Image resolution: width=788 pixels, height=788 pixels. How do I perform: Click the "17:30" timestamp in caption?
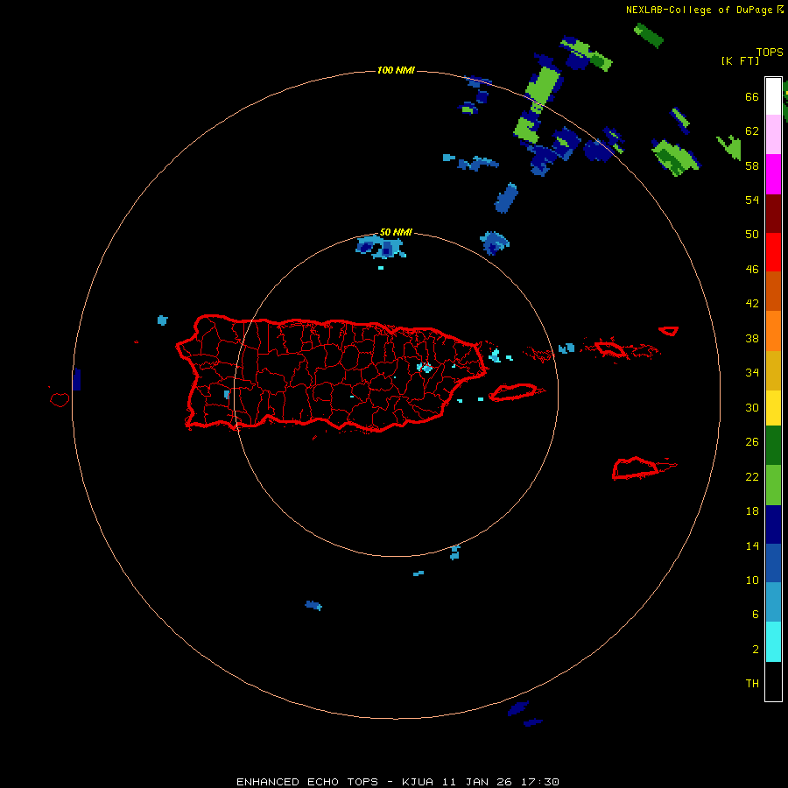click(x=542, y=782)
